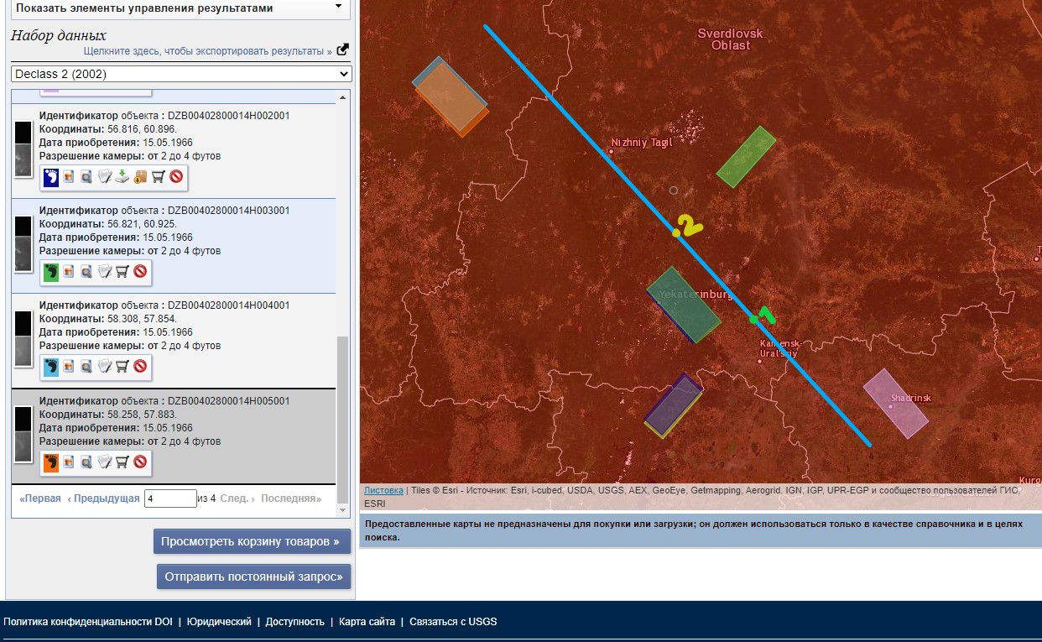This screenshot has width=1042, height=642.
Task: Open magnifier browse preview for scene DZB00402800014H004001
Action: coord(86,367)
